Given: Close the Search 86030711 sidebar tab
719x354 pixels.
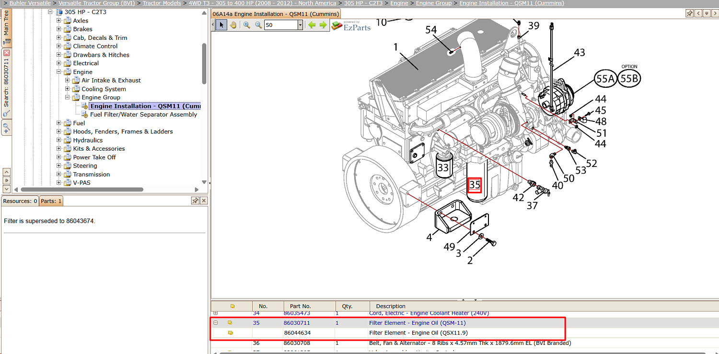Looking at the screenshot, I should (6, 53).
